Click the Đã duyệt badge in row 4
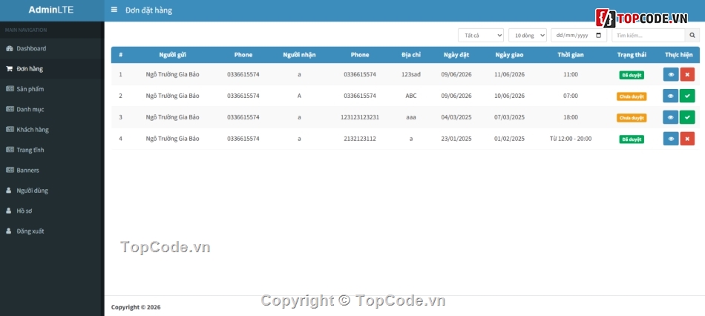Image resolution: width=705 pixels, height=316 pixels. click(632, 139)
